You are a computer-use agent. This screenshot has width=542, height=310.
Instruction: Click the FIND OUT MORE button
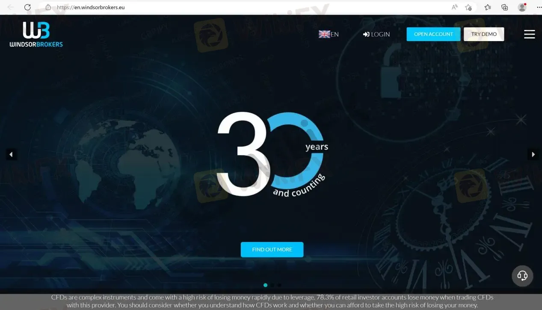click(272, 250)
